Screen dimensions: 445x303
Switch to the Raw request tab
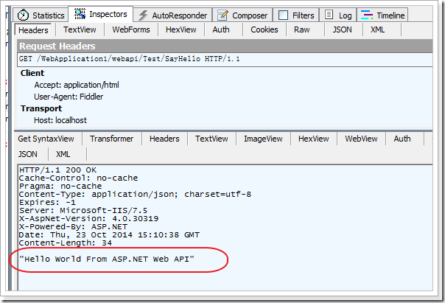tap(301, 29)
